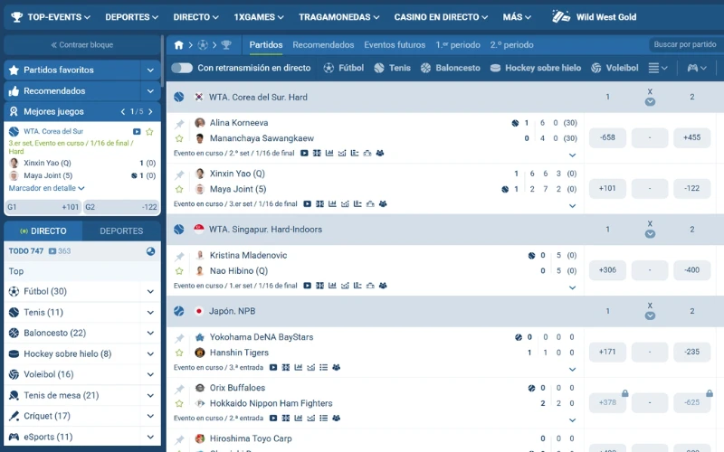The width and height of the screenshot is (724, 452).
Task: Click the football breadcrumb icon
Action: [x=203, y=44]
